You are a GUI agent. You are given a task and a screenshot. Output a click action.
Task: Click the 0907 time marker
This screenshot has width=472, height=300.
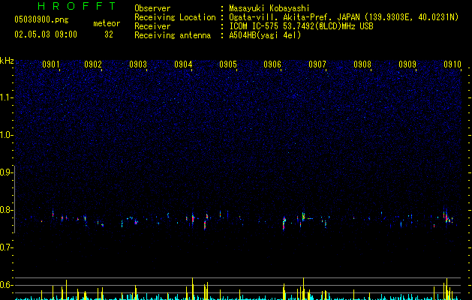[317, 64]
